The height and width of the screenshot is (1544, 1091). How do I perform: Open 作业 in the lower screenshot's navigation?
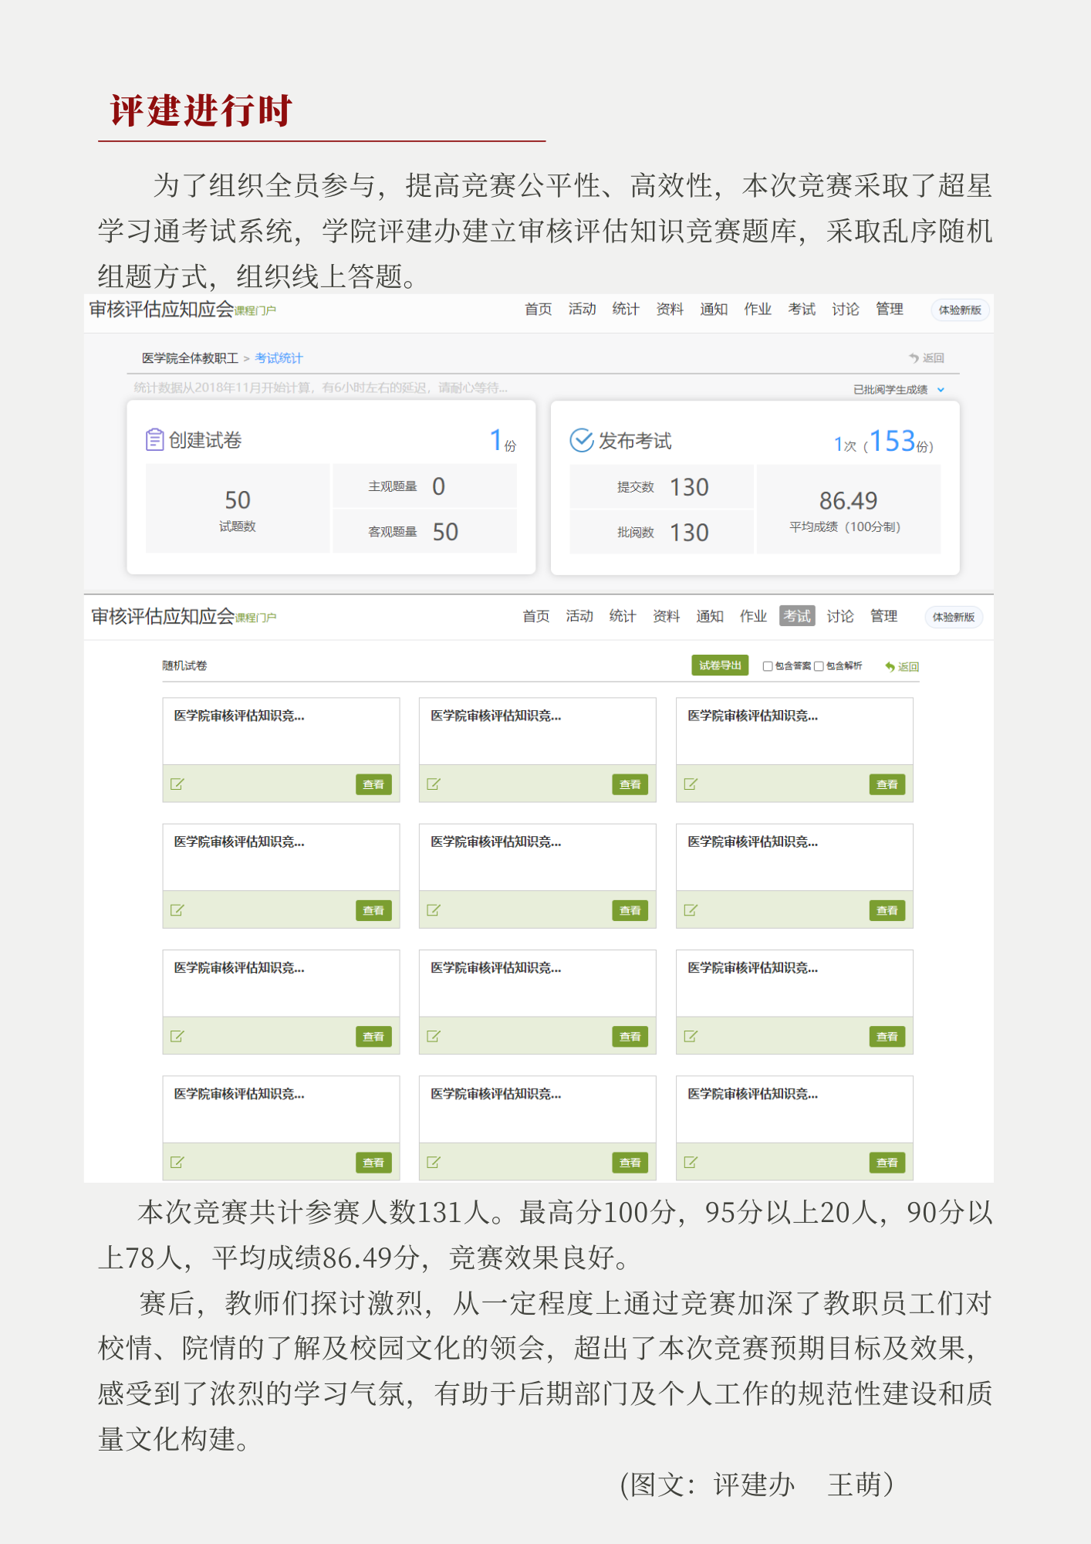(753, 616)
